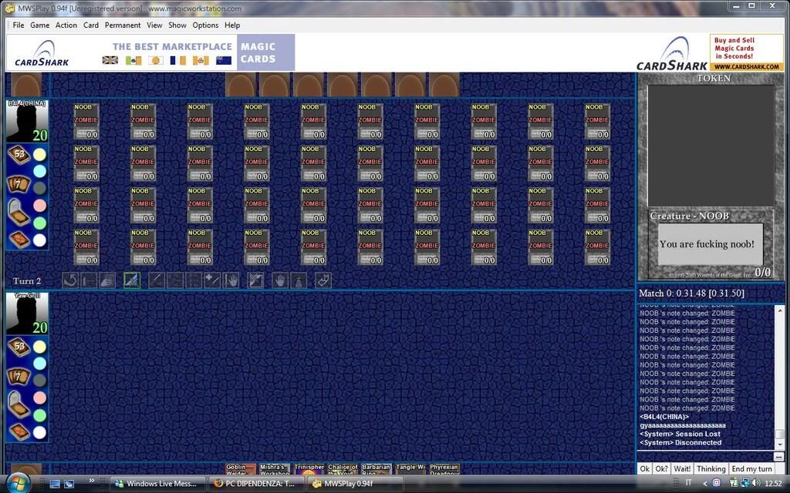Click the untap/undo arrow phase icon
This screenshot has height=493, width=790.
70,280
